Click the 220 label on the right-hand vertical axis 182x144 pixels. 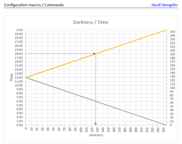[x=172, y=43]
